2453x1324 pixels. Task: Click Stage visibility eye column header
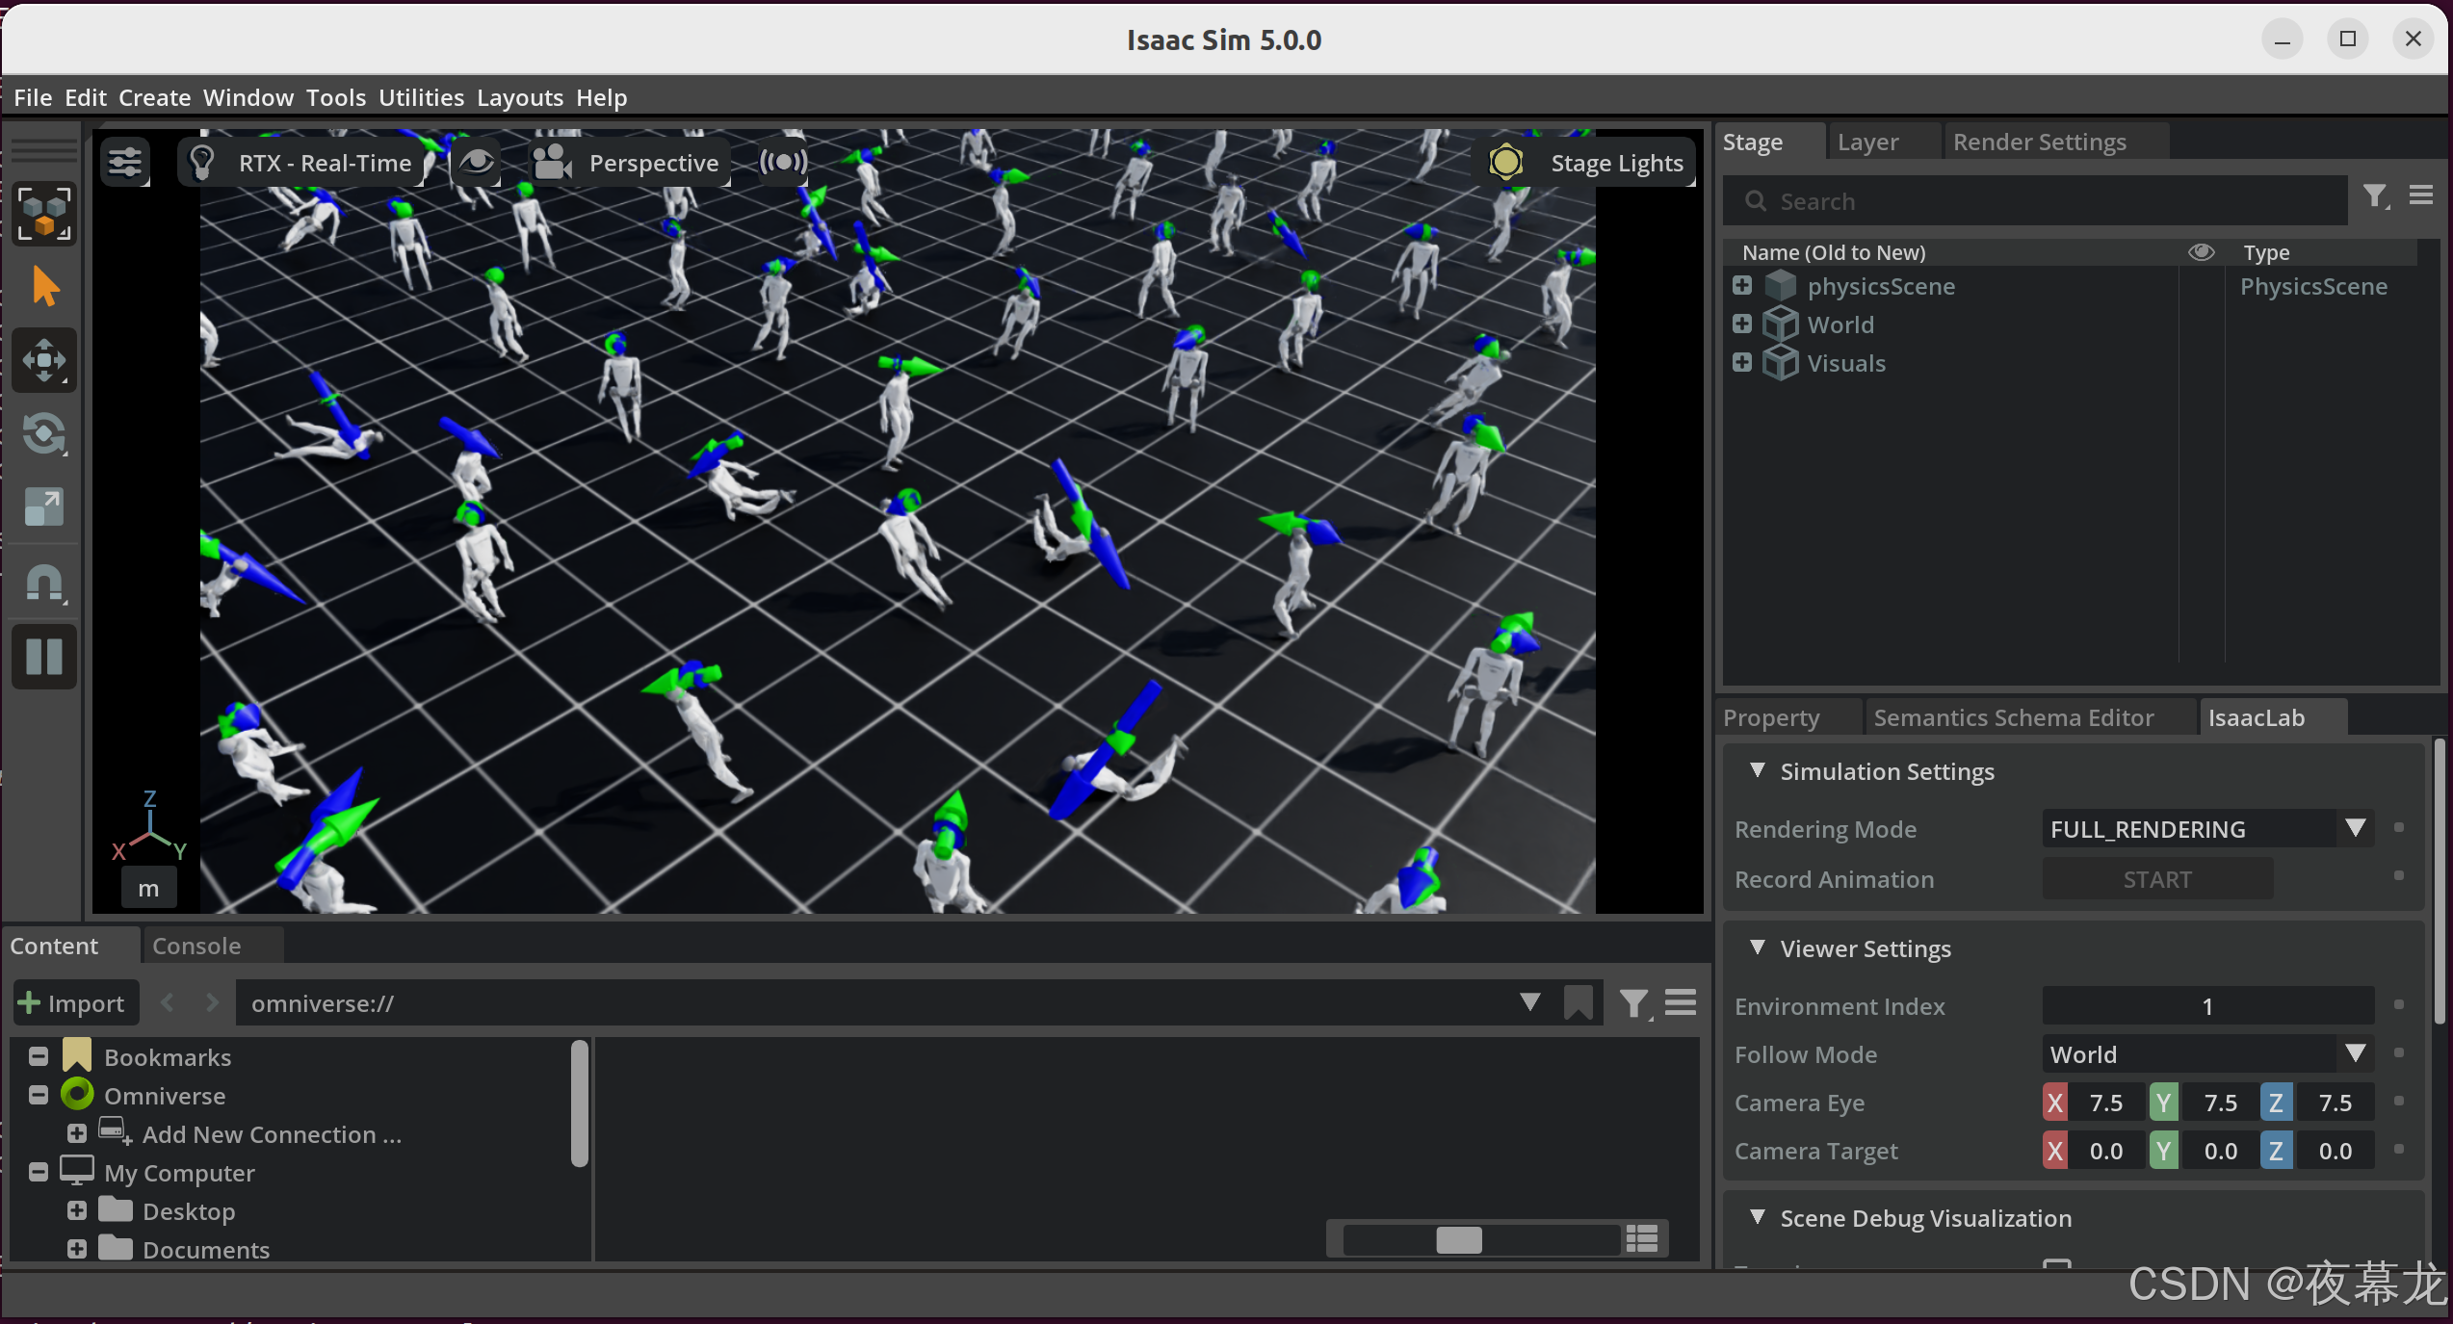tap(2201, 252)
